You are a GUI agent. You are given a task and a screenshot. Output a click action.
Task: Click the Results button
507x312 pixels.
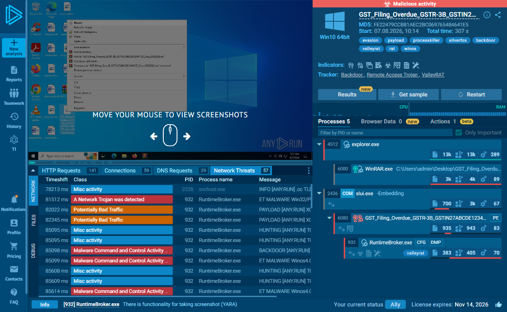[x=347, y=95]
